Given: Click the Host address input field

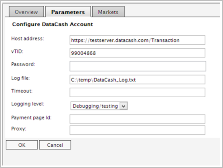Looking at the screenshot, I should point(138,40).
